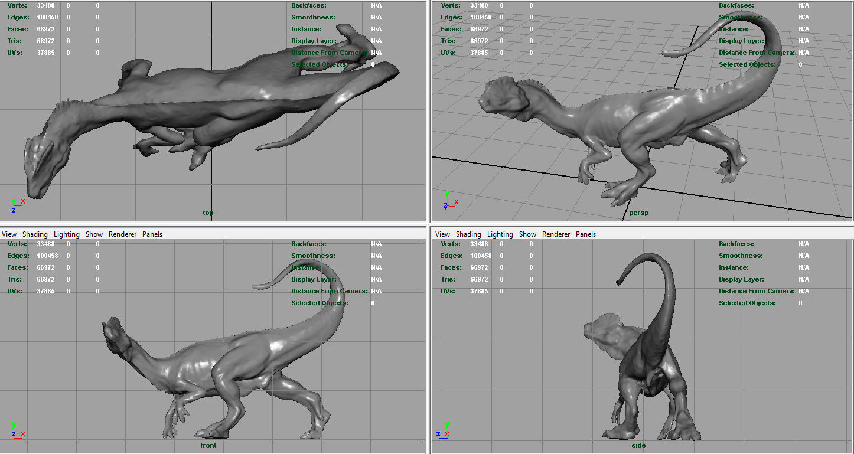Click the Faces value 66972 in the top viewport

click(x=45, y=29)
